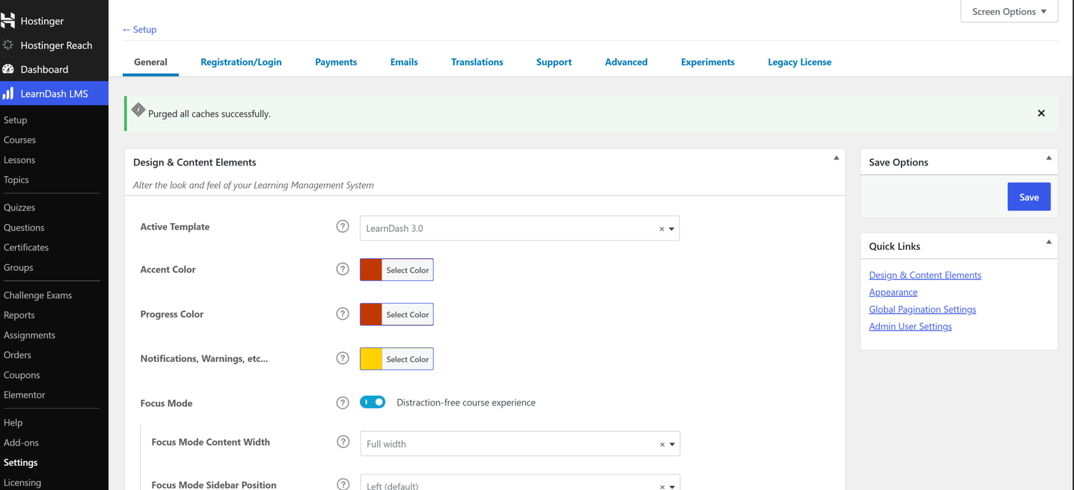1074x490 pixels.
Task: Open Lessons in the sidebar
Action: (19, 160)
